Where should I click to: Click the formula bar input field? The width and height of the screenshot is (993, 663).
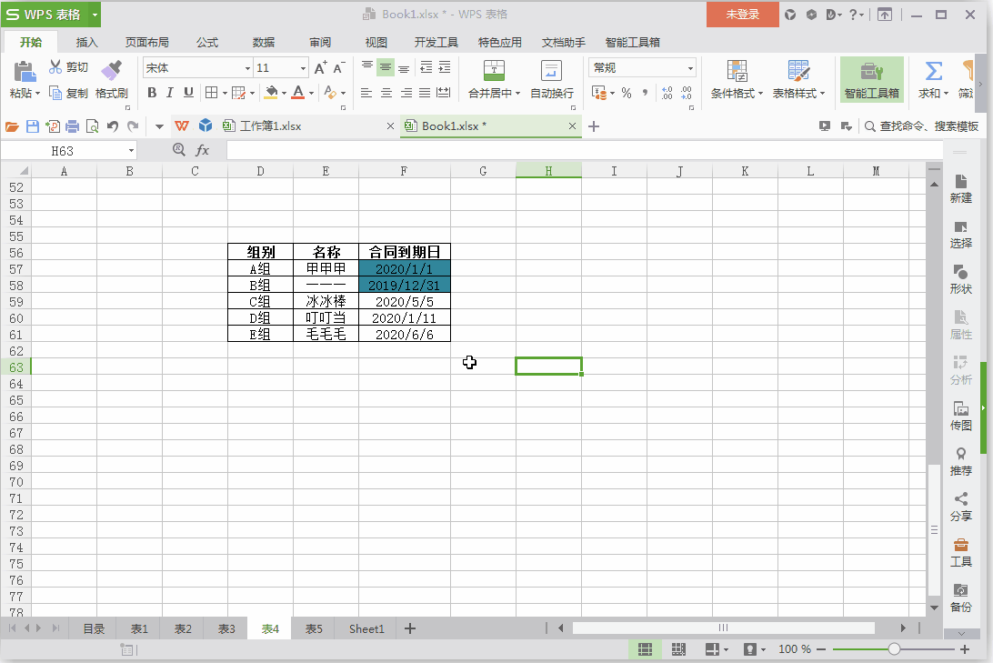[584, 150]
